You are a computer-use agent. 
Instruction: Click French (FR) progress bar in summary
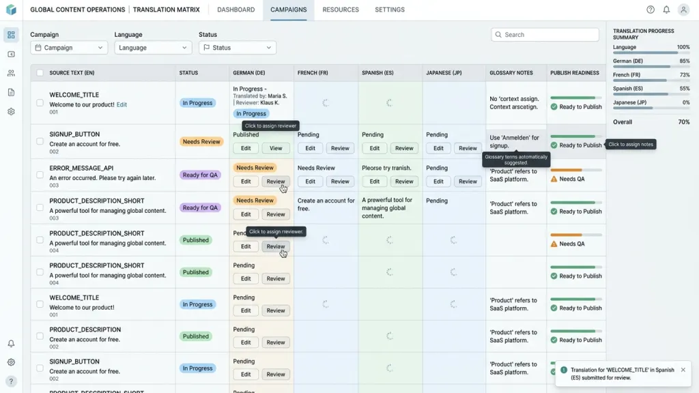pos(651,81)
